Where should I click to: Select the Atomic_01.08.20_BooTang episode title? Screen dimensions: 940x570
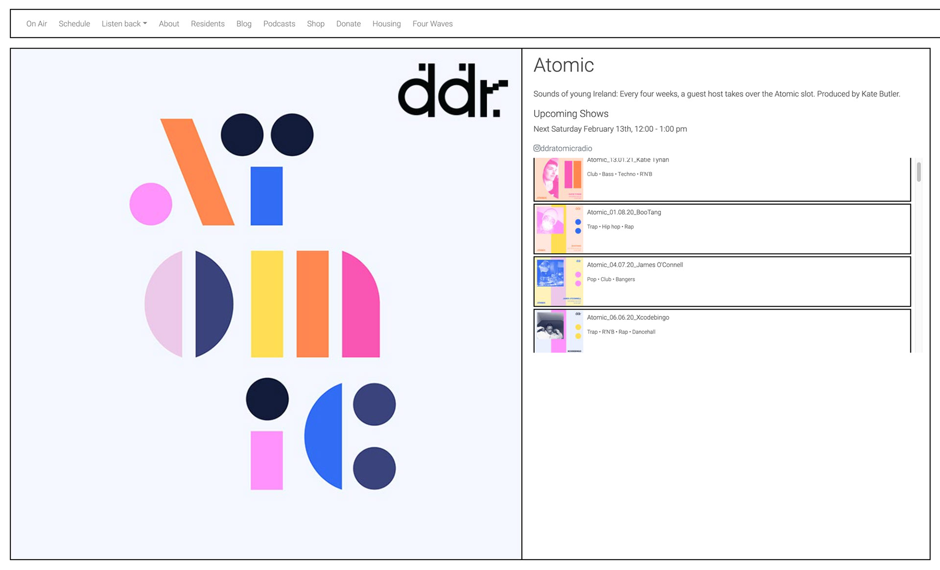[624, 212]
